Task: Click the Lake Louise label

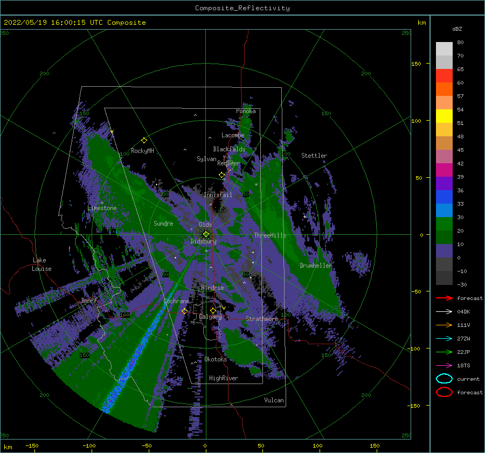Action: 42,264
